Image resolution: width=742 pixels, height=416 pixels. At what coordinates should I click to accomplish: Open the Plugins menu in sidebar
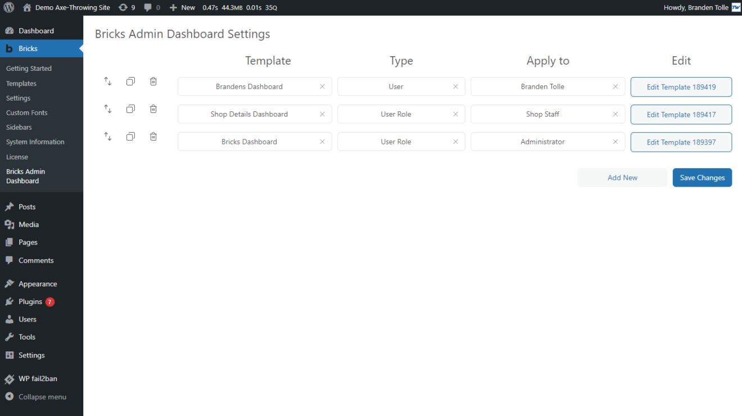point(30,302)
